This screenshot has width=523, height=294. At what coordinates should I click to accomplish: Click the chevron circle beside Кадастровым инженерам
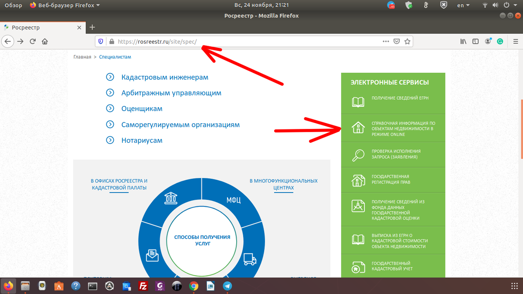tap(110, 78)
